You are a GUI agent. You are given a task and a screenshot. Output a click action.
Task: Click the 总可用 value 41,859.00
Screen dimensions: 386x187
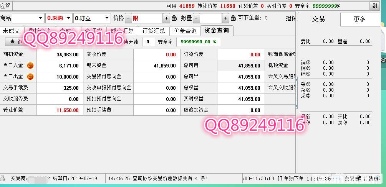(249, 66)
